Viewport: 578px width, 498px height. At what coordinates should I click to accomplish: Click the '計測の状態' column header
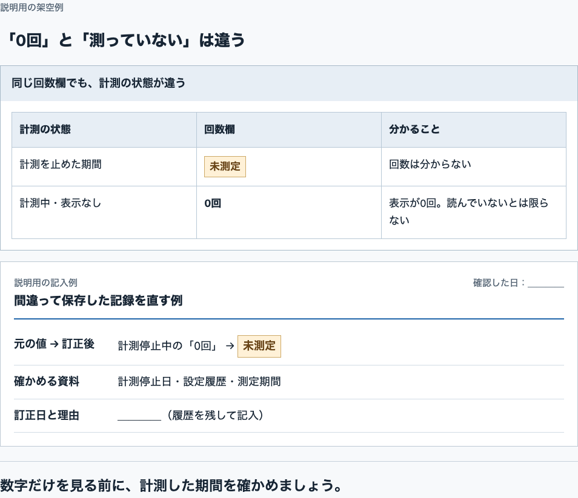tap(104, 129)
